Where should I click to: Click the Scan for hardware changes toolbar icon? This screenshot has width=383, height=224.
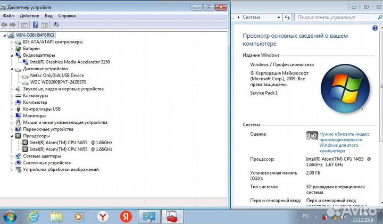[x=56, y=24]
